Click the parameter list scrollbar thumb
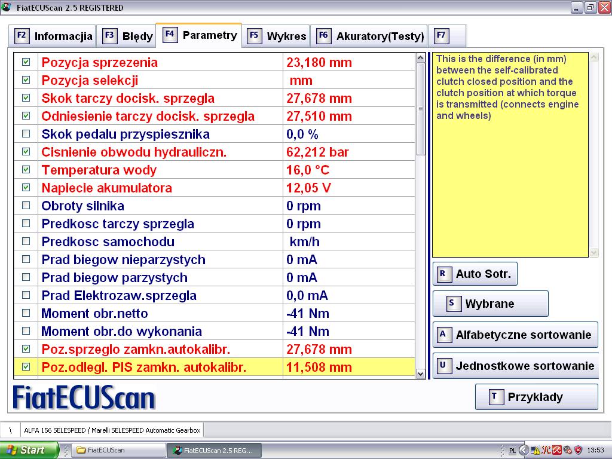The image size is (612, 459). (420, 109)
